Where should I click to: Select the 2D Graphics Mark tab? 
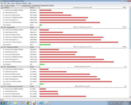click(x=26, y=6)
